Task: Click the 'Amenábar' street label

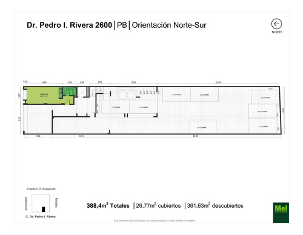Action: [26, 204]
